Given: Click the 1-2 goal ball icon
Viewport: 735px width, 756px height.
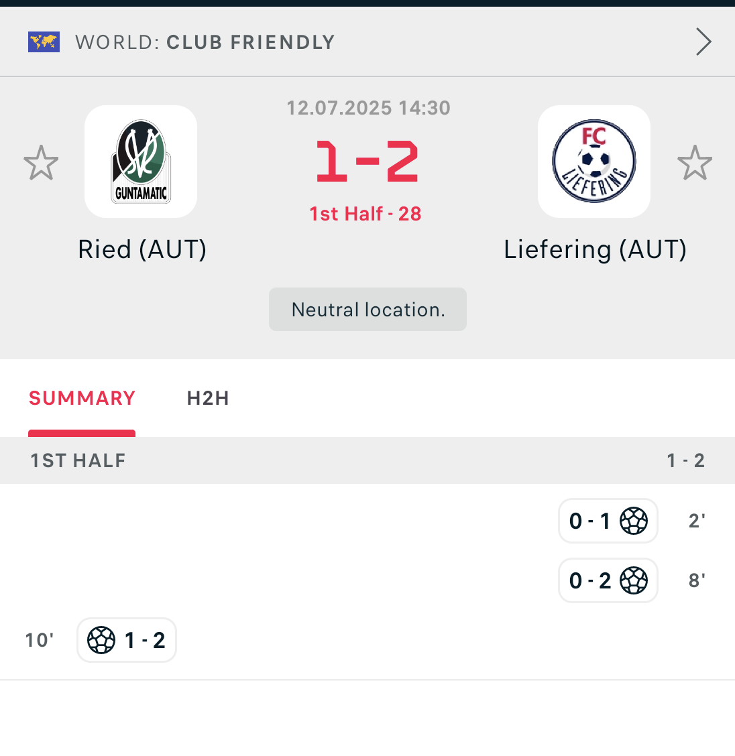Looking at the screenshot, I should (101, 640).
